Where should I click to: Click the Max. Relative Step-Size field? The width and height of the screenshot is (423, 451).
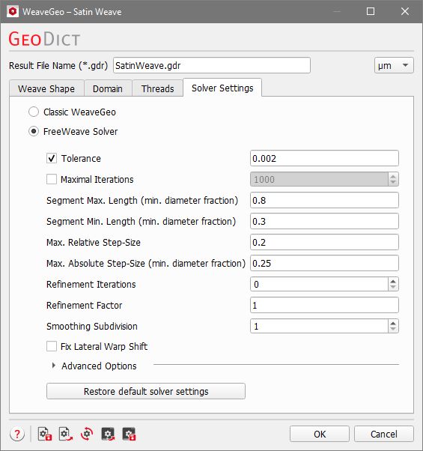[x=324, y=242]
